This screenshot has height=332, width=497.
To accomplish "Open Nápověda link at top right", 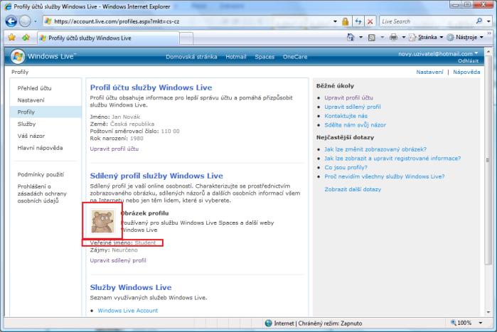I will 466,72.
